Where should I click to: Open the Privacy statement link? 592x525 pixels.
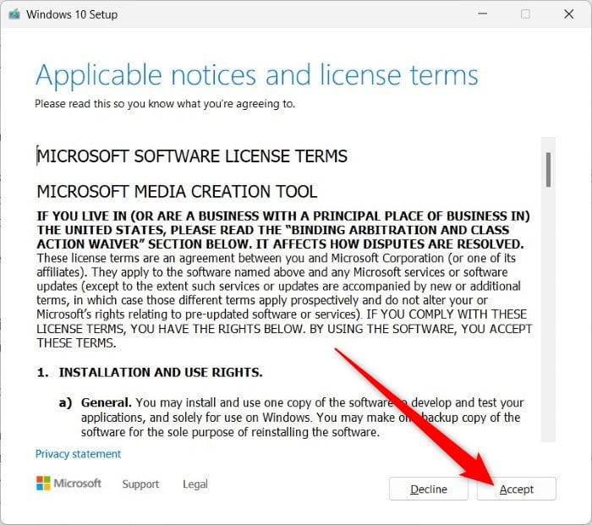tap(78, 454)
